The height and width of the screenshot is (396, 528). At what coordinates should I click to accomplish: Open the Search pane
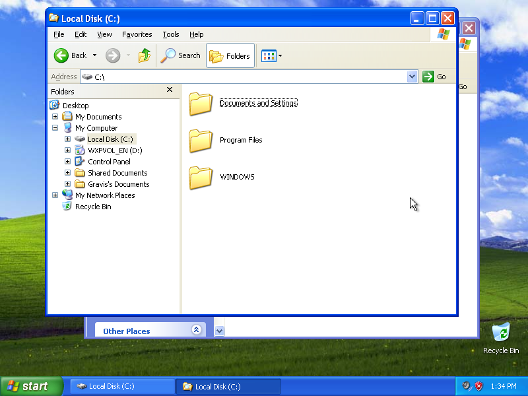(180, 55)
